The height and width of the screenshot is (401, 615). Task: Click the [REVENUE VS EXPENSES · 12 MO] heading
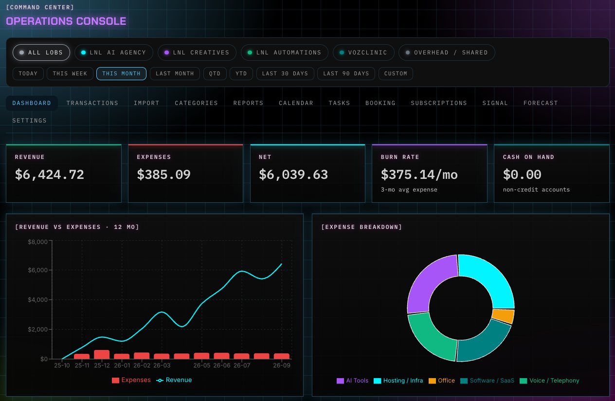(x=77, y=227)
